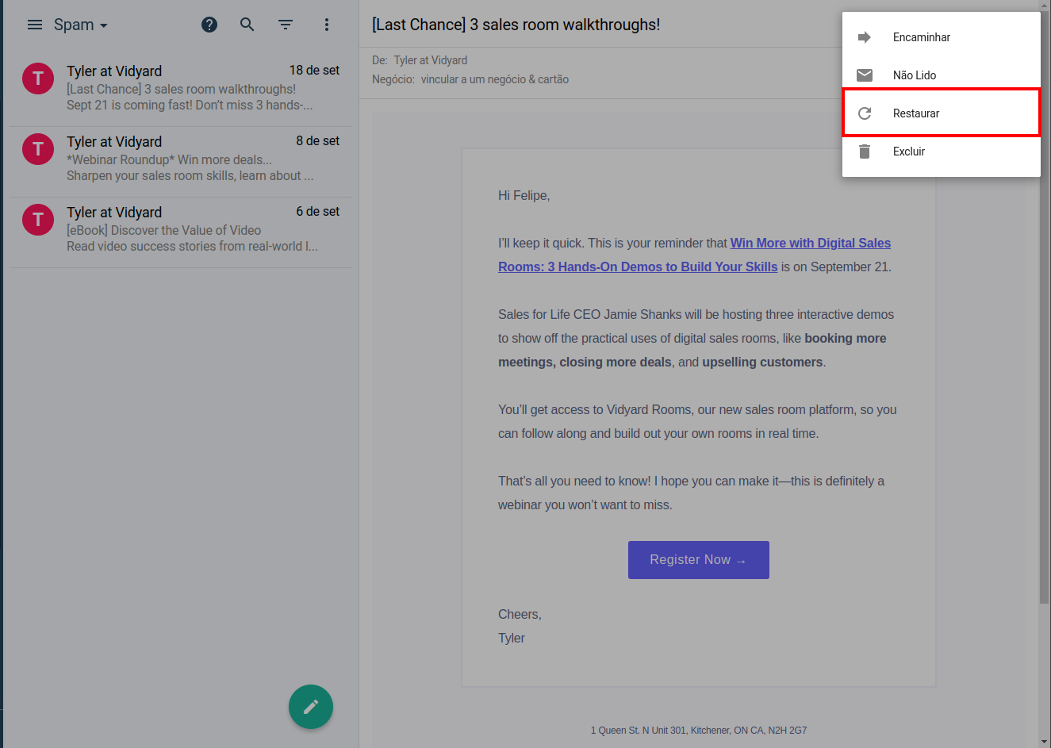Open the filter list icon
The image size is (1051, 748).
(x=286, y=25)
